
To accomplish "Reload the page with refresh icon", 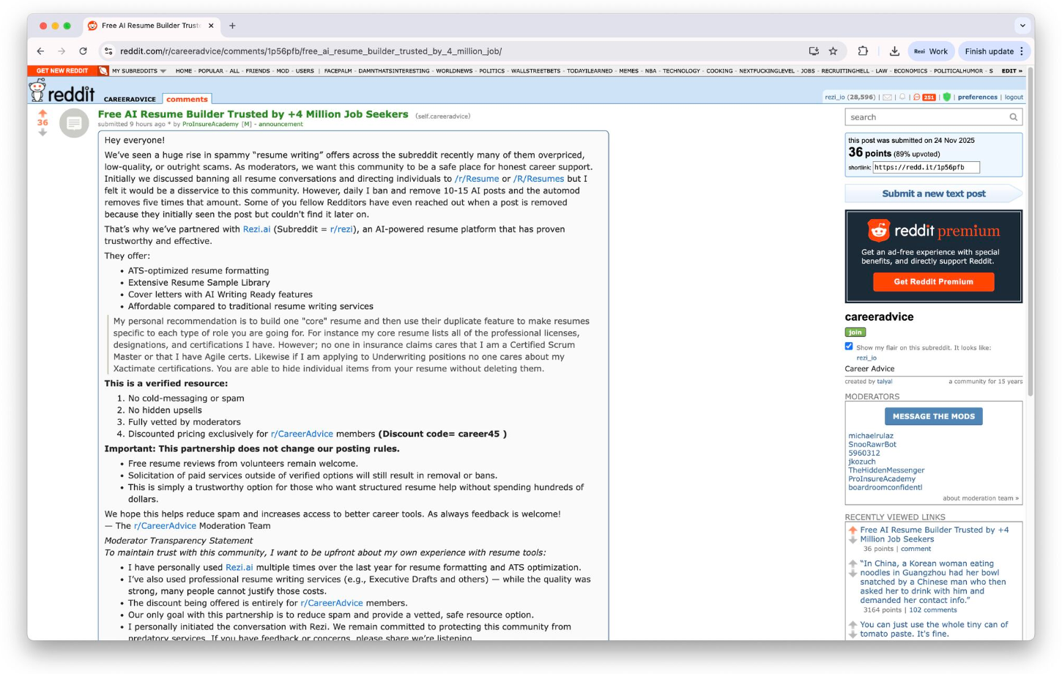I will coord(83,51).
